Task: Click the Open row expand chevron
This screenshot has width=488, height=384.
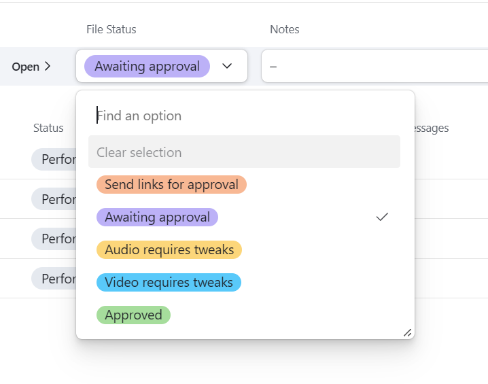Action: (48, 67)
